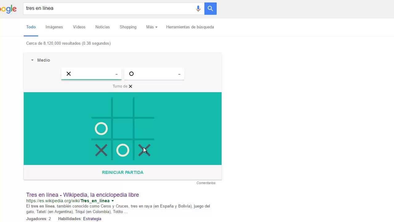Open the Todo tab
The image size is (394, 222).
click(31, 27)
